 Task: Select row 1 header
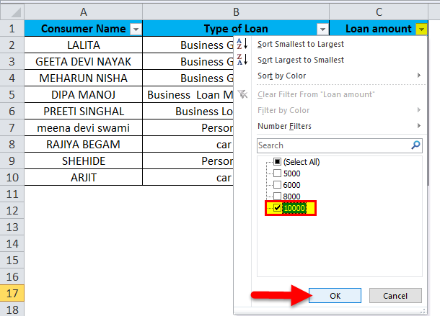[12, 29]
